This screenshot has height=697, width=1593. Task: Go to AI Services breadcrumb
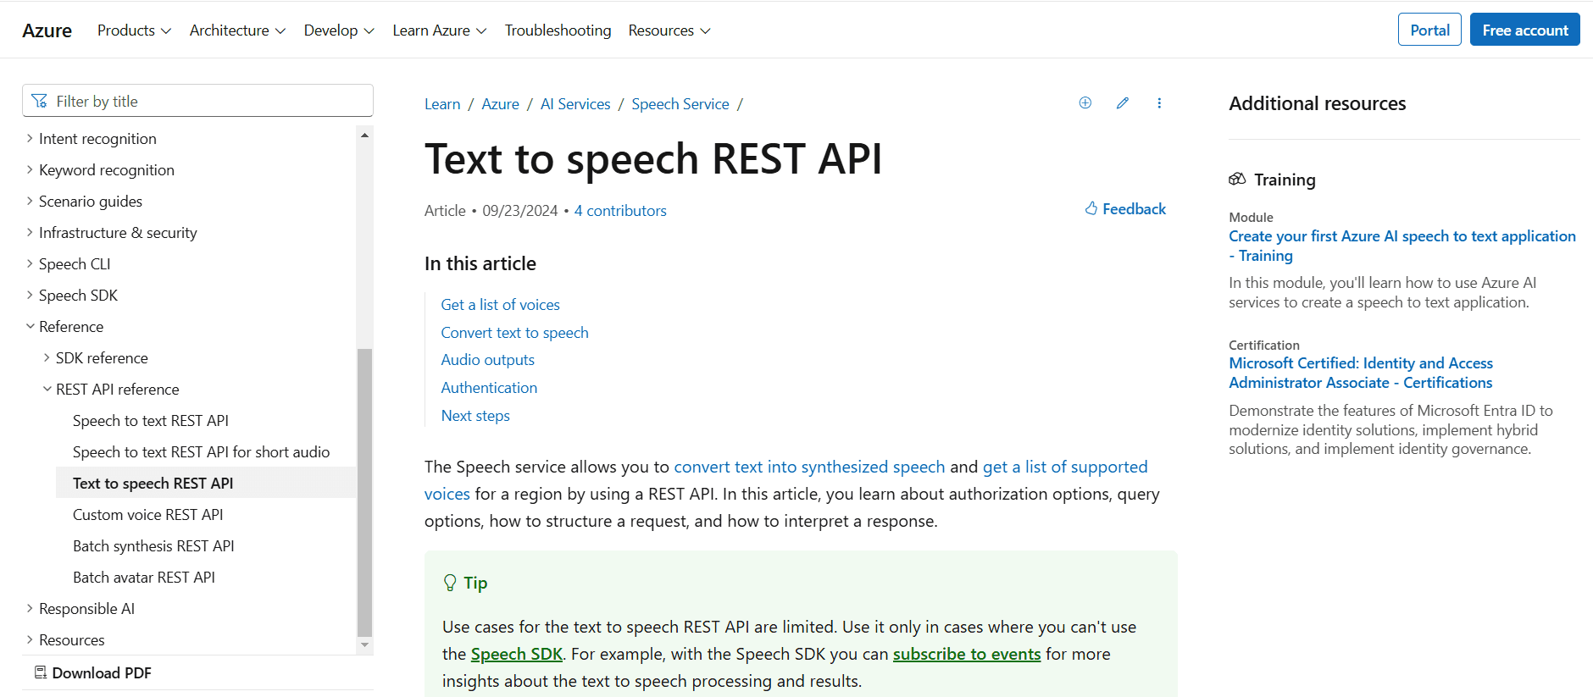[x=575, y=104]
